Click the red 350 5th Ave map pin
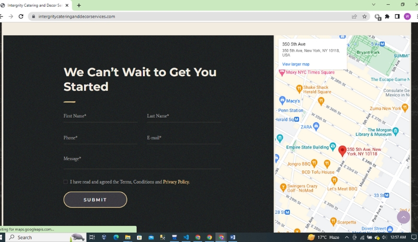This screenshot has height=242, width=418. click(x=342, y=151)
